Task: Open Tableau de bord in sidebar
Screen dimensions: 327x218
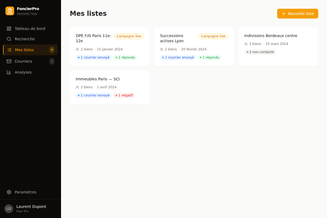Action: [31, 29]
